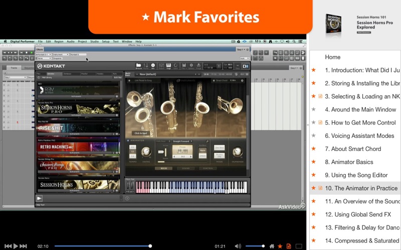Open the Region menu
Viewport: 401px width, 250px height.
[x=59, y=41]
